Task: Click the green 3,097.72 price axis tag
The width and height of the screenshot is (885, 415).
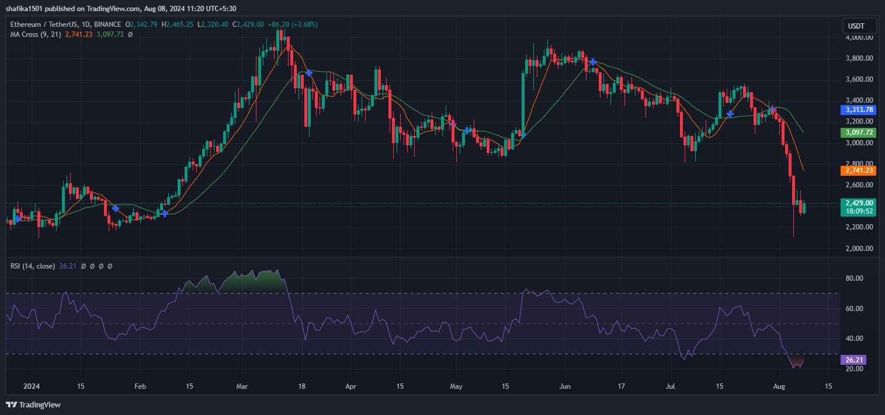Action: point(859,132)
